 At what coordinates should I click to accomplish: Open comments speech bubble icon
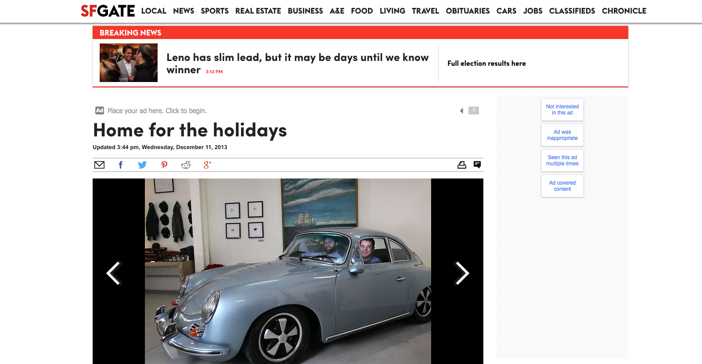click(477, 164)
